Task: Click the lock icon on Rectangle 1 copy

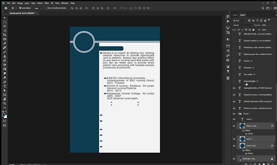Action: pyautogui.click(x=272, y=159)
